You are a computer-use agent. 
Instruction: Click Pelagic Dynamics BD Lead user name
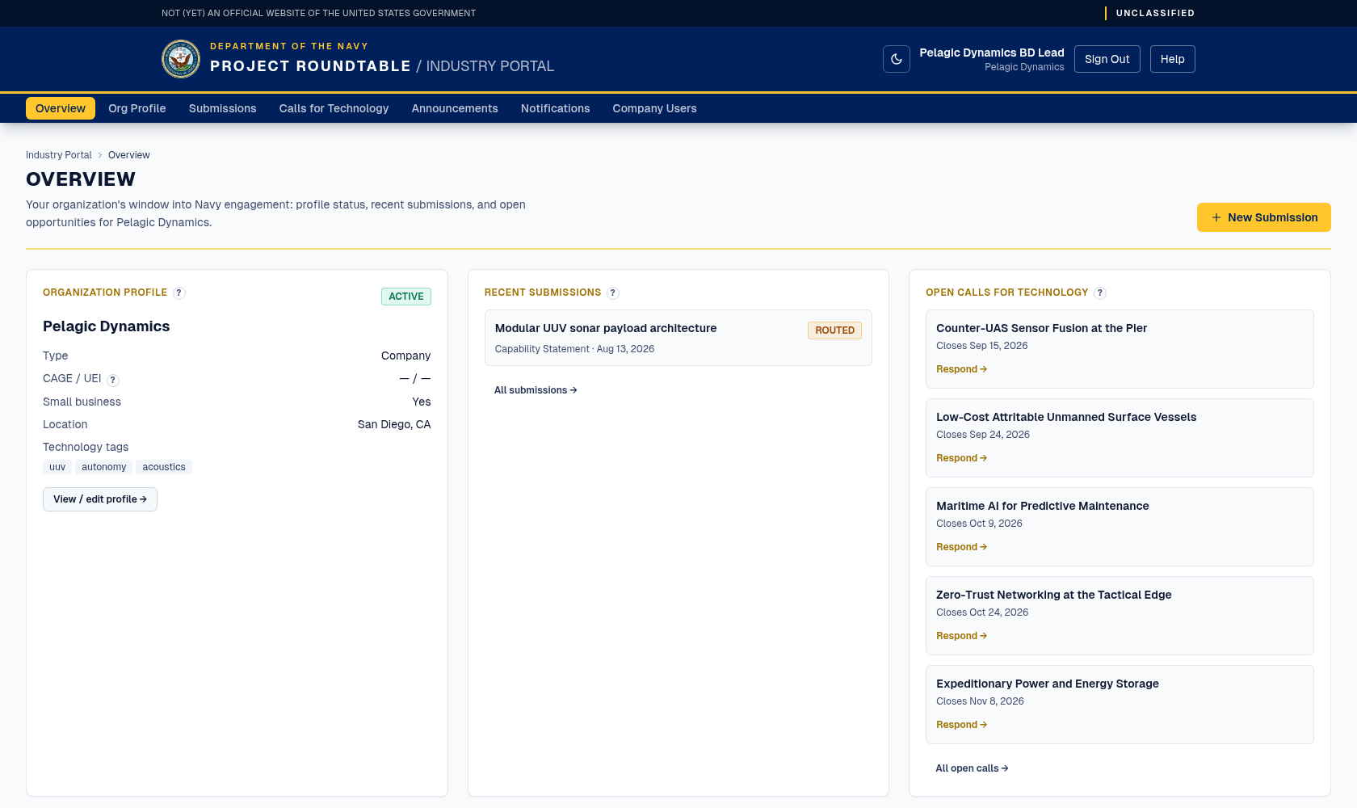coord(992,53)
